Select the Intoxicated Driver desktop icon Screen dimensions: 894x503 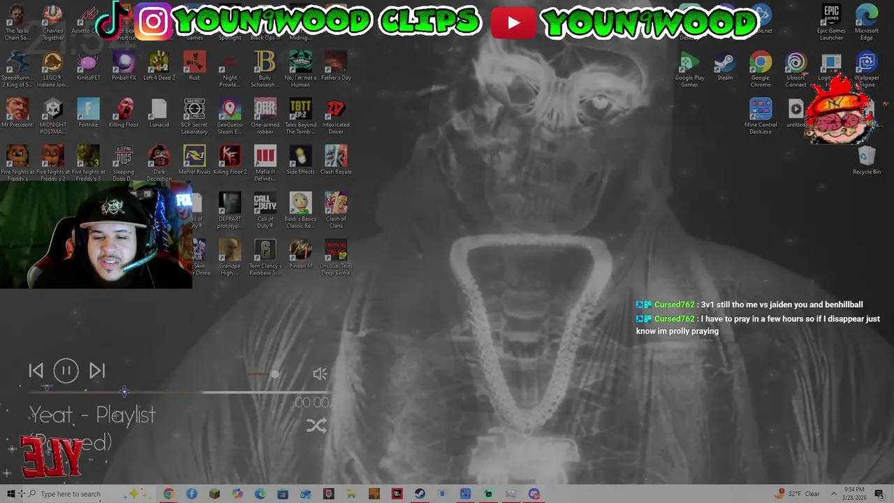point(336,117)
